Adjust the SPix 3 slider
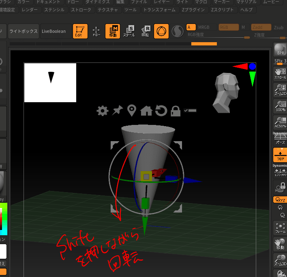The image size is (287, 277). click(x=280, y=62)
